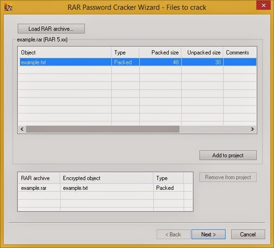Click the right scroll arrow
274x248 pixels.
click(x=253, y=129)
